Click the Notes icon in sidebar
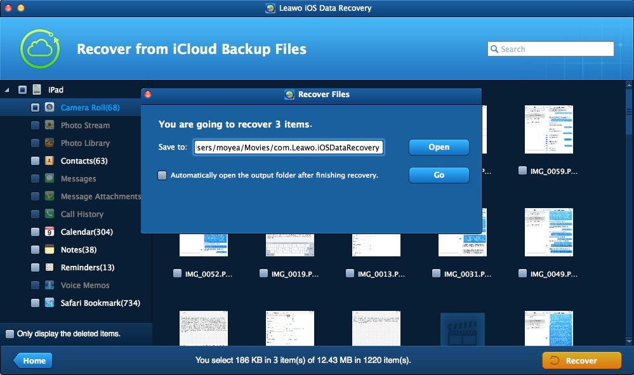634x375 pixels. click(50, 250)
